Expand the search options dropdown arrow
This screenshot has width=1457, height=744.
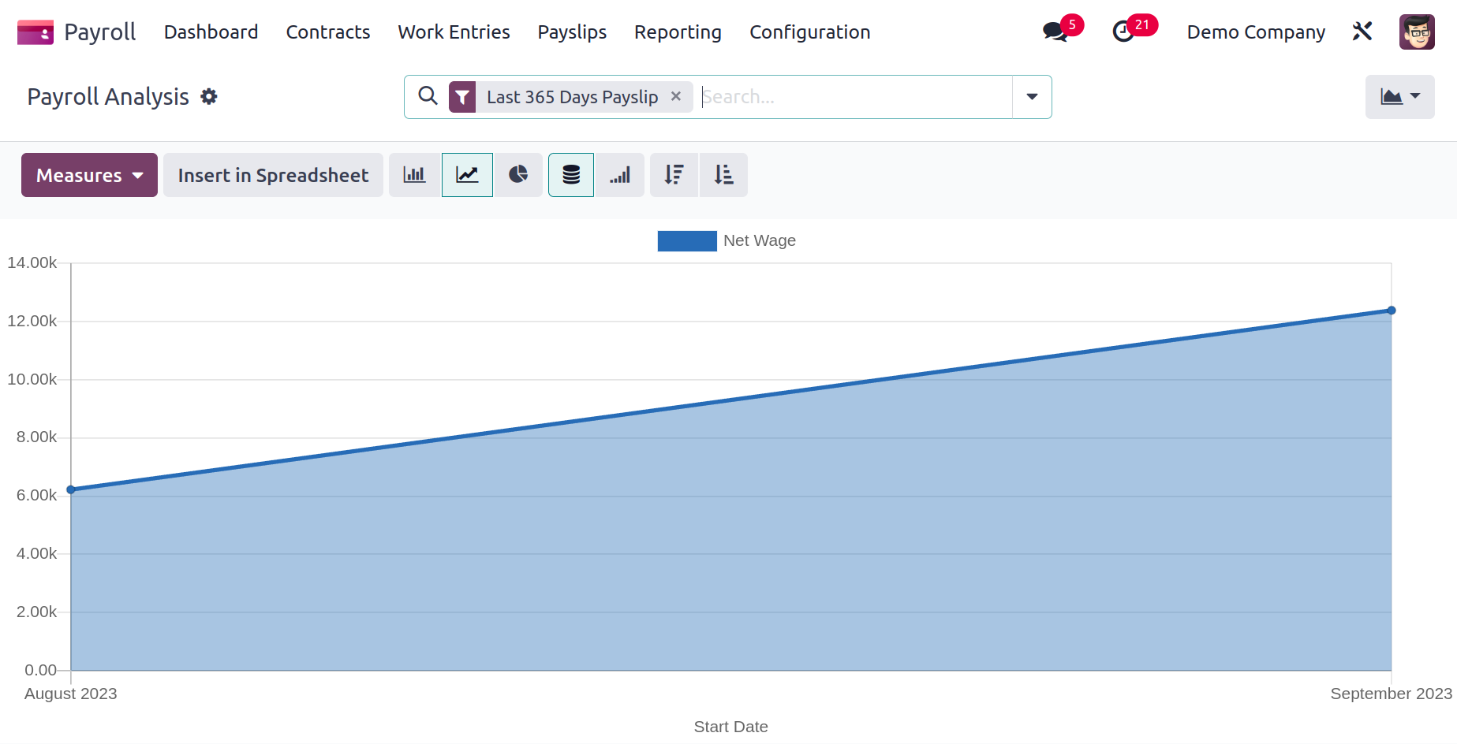tap(1032, 97)
